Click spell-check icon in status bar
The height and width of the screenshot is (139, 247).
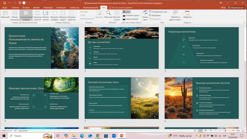point(15,131)
